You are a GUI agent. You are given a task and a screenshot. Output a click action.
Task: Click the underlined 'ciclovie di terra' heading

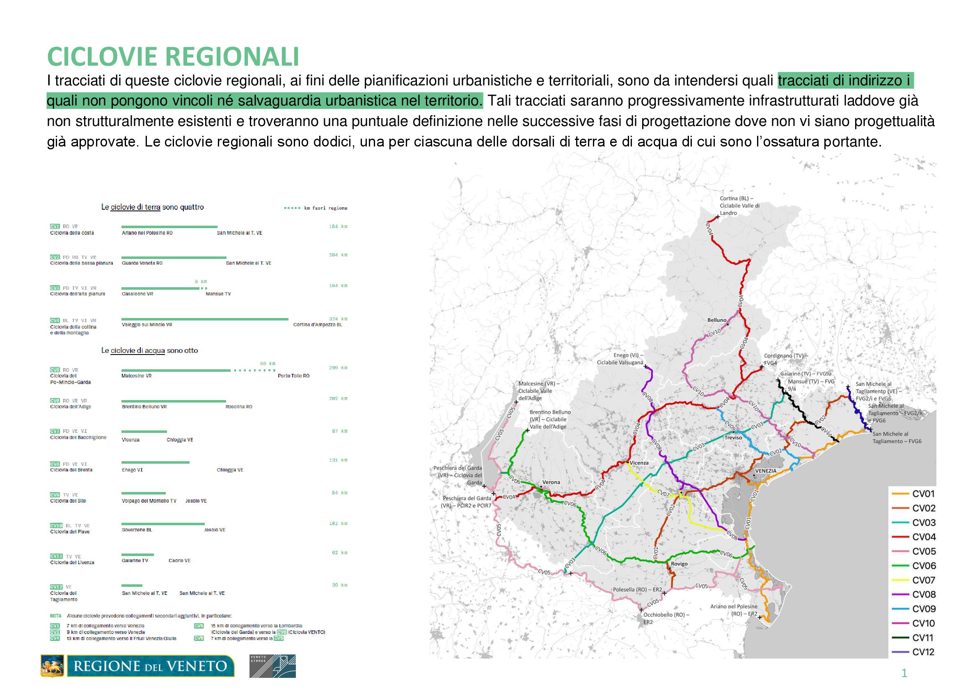tap(135, 207)
